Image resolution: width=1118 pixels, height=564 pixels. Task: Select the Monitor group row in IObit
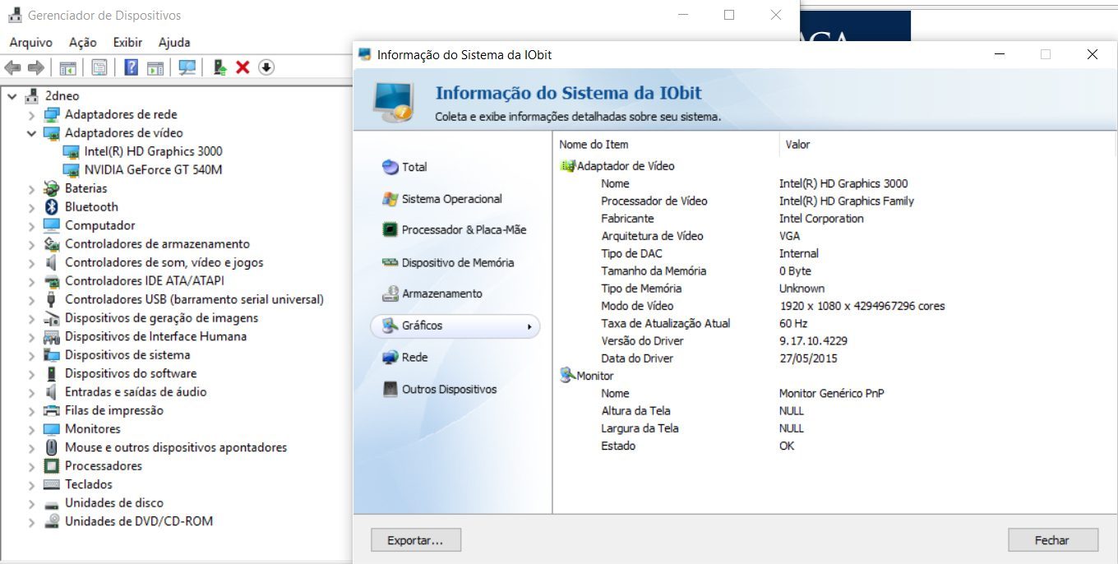pos(595,376)
